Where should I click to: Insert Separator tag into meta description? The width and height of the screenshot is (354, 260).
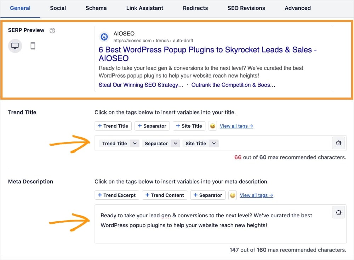pos(208,195)
